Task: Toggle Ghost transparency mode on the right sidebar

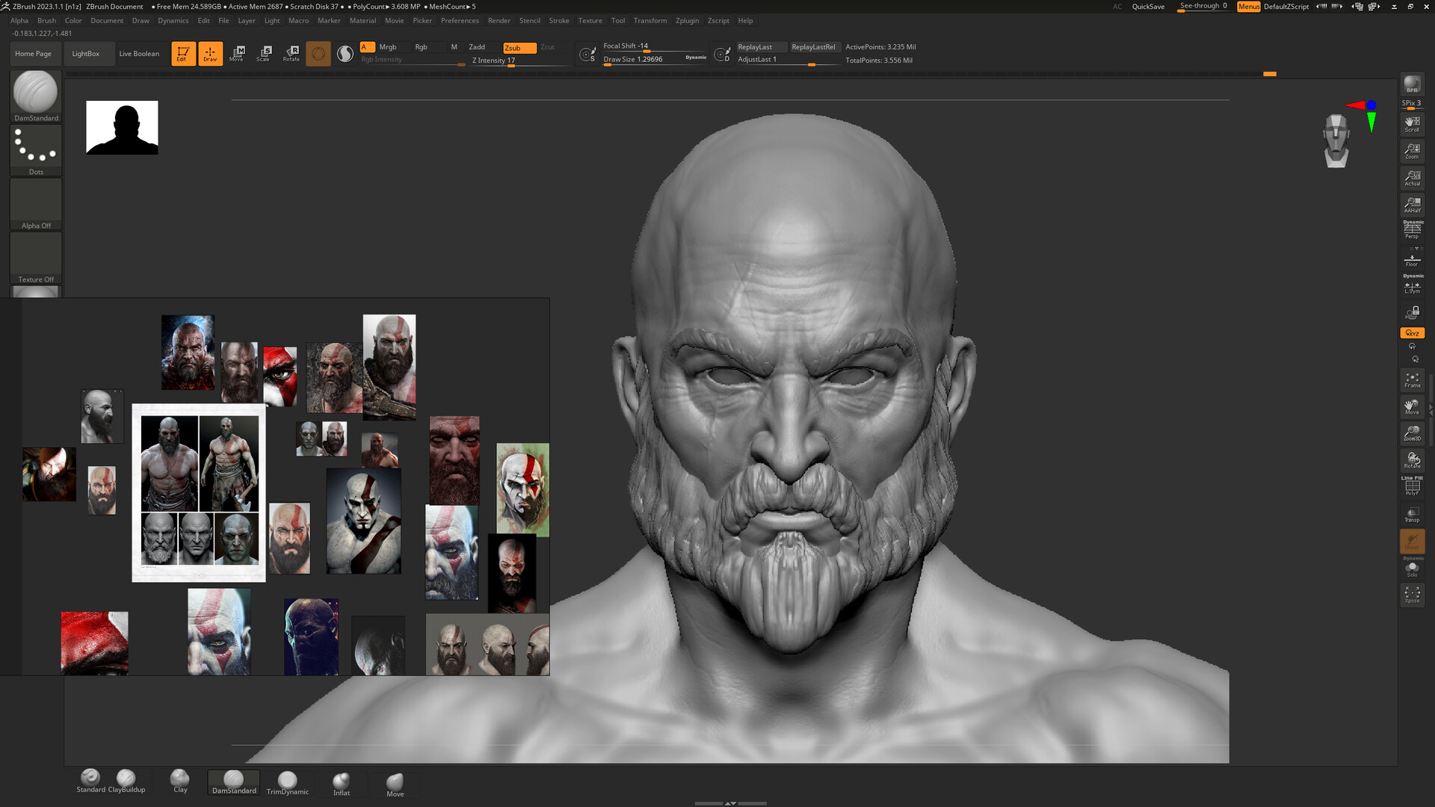Action: pos(1412,541)
